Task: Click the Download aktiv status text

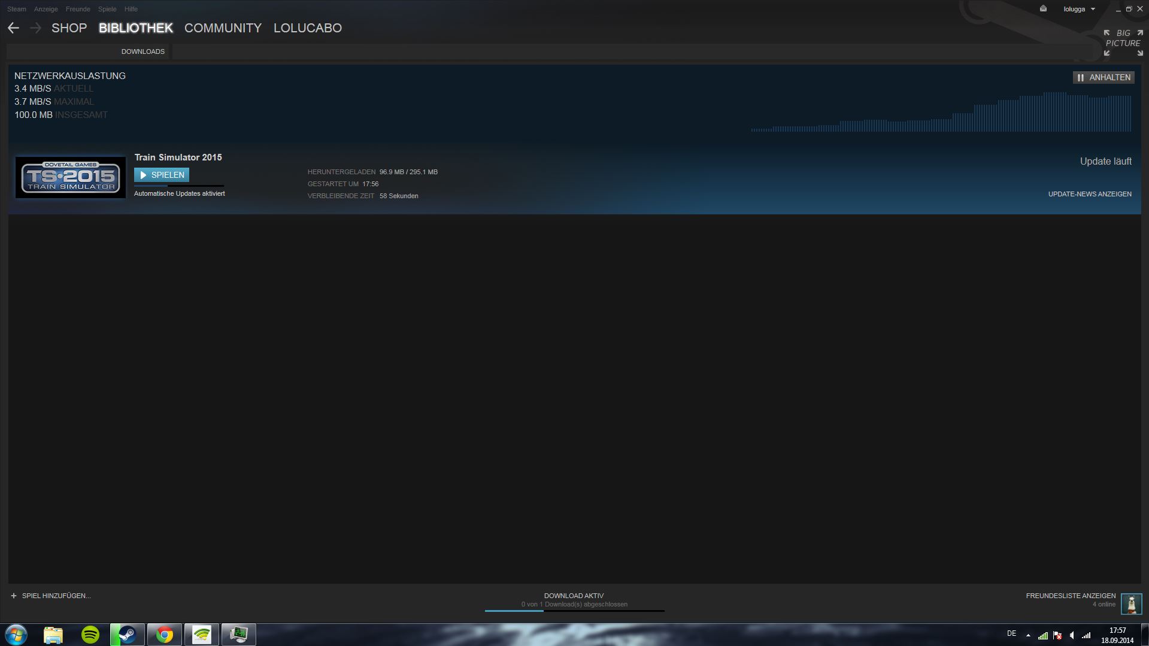Action: (574, 596)
